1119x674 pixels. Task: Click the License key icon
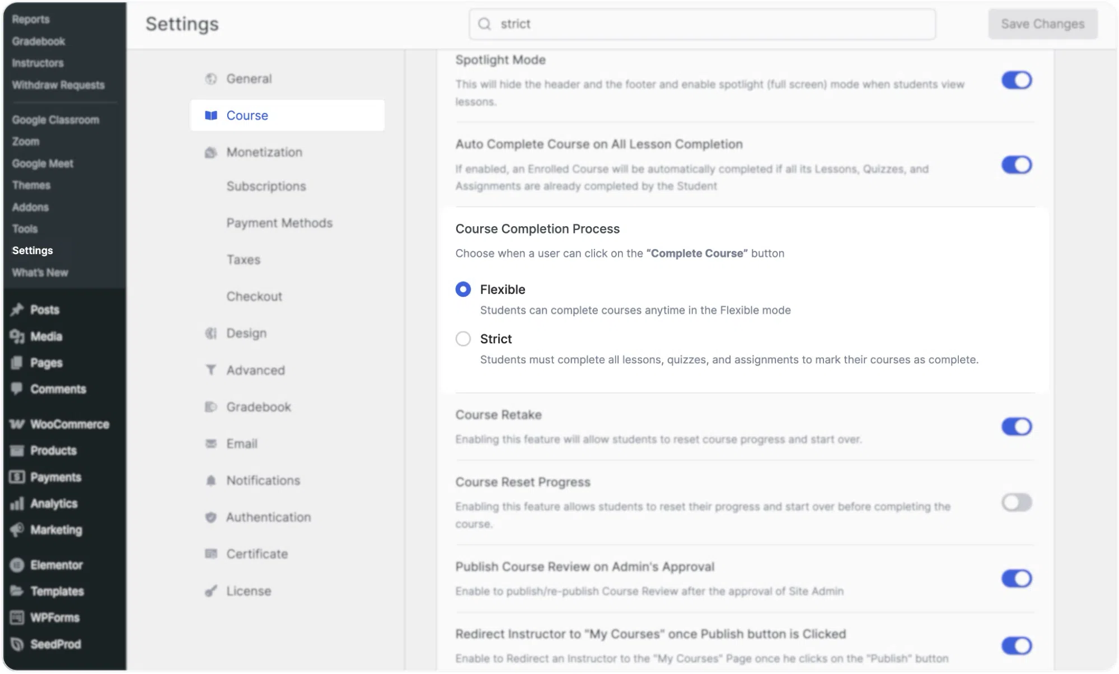(211, 591)
